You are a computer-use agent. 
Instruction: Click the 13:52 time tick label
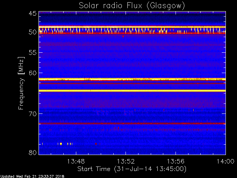[126, 162]
